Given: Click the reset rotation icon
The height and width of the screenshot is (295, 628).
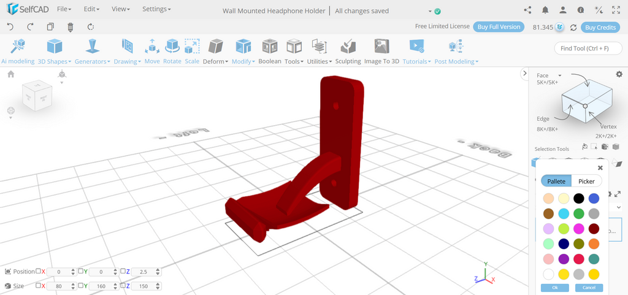Looking at the screenshot, I should pos(91,27).
